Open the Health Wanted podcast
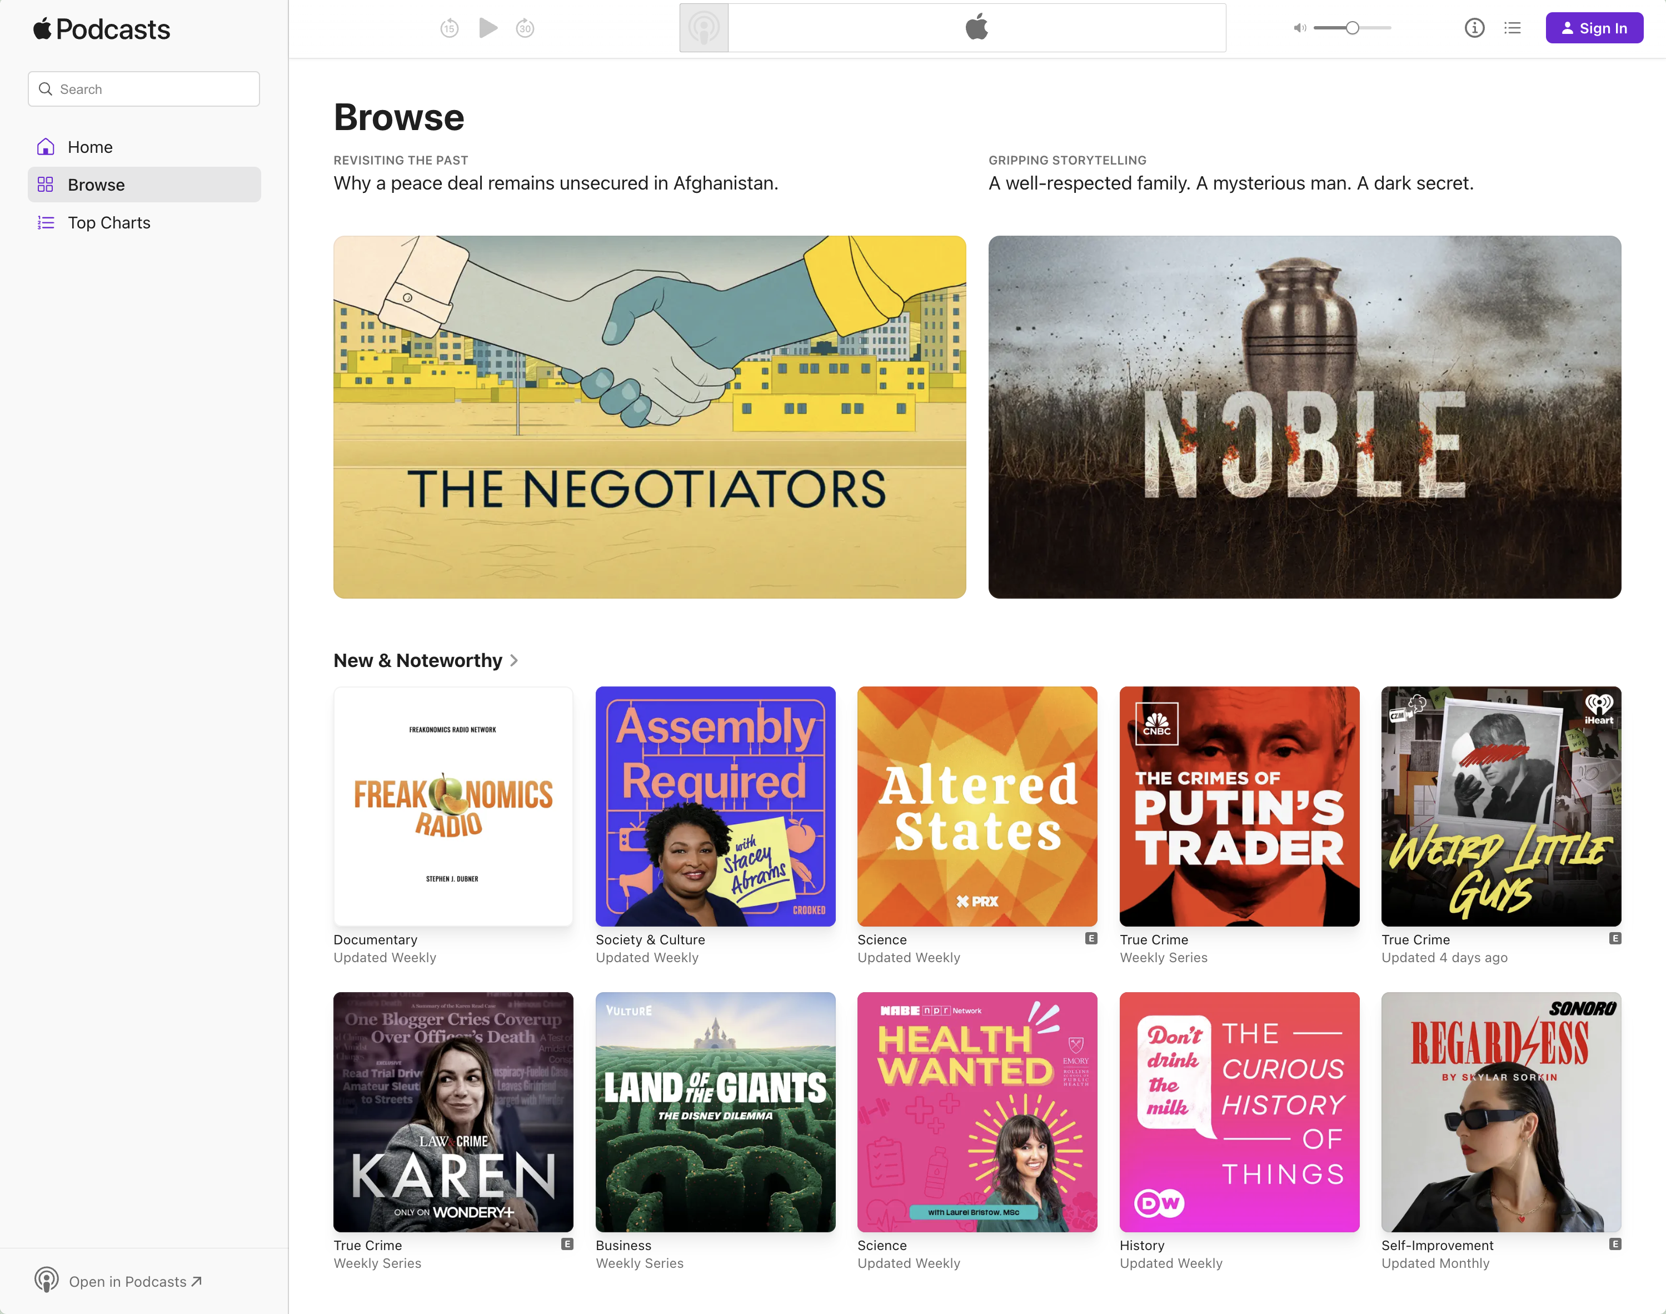This screenshot has height=1314, width=1666. tap(977, 1112)
